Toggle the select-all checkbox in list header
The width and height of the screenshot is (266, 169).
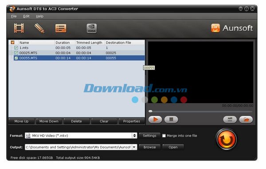12,42
